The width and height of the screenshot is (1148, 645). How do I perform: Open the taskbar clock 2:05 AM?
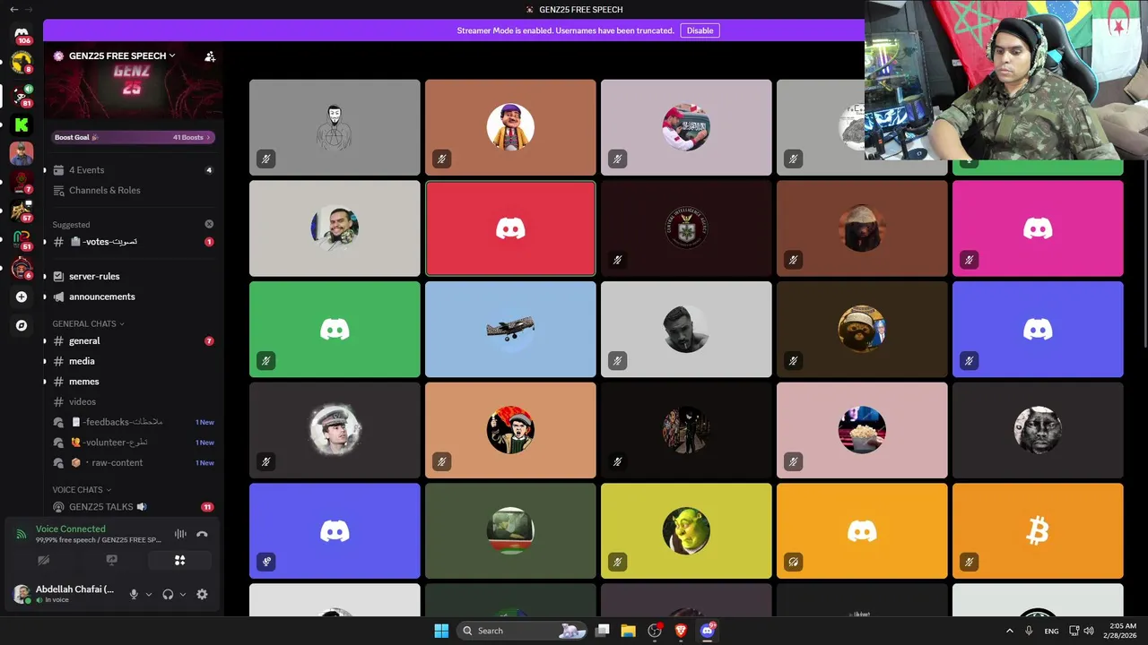pos(1122,631)
